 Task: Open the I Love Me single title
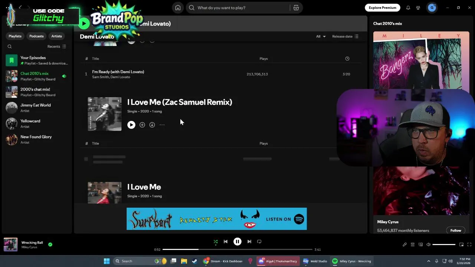[144, 187]
